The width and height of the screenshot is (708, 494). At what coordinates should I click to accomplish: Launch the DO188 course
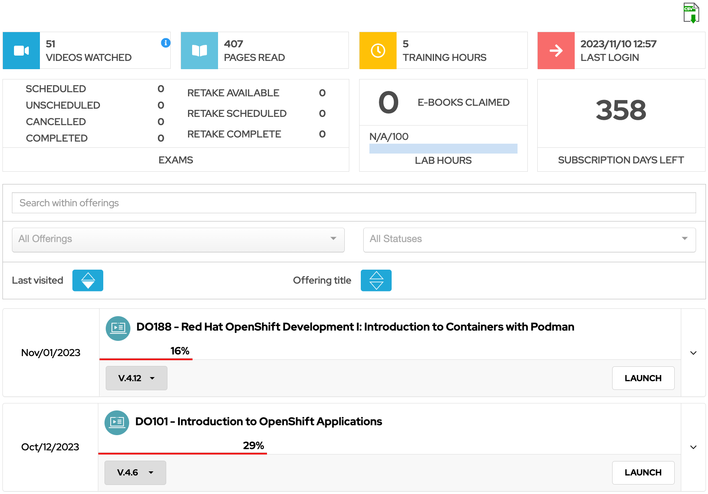click(x=643, y=378)
